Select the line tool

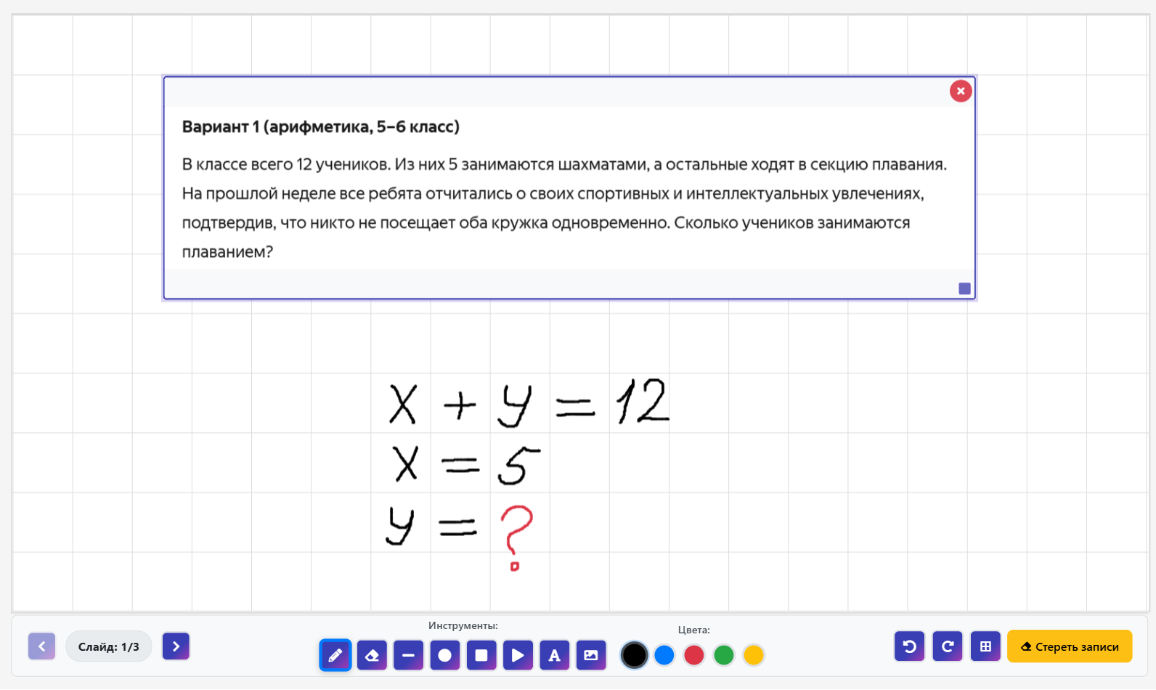[x=408, y=655]
